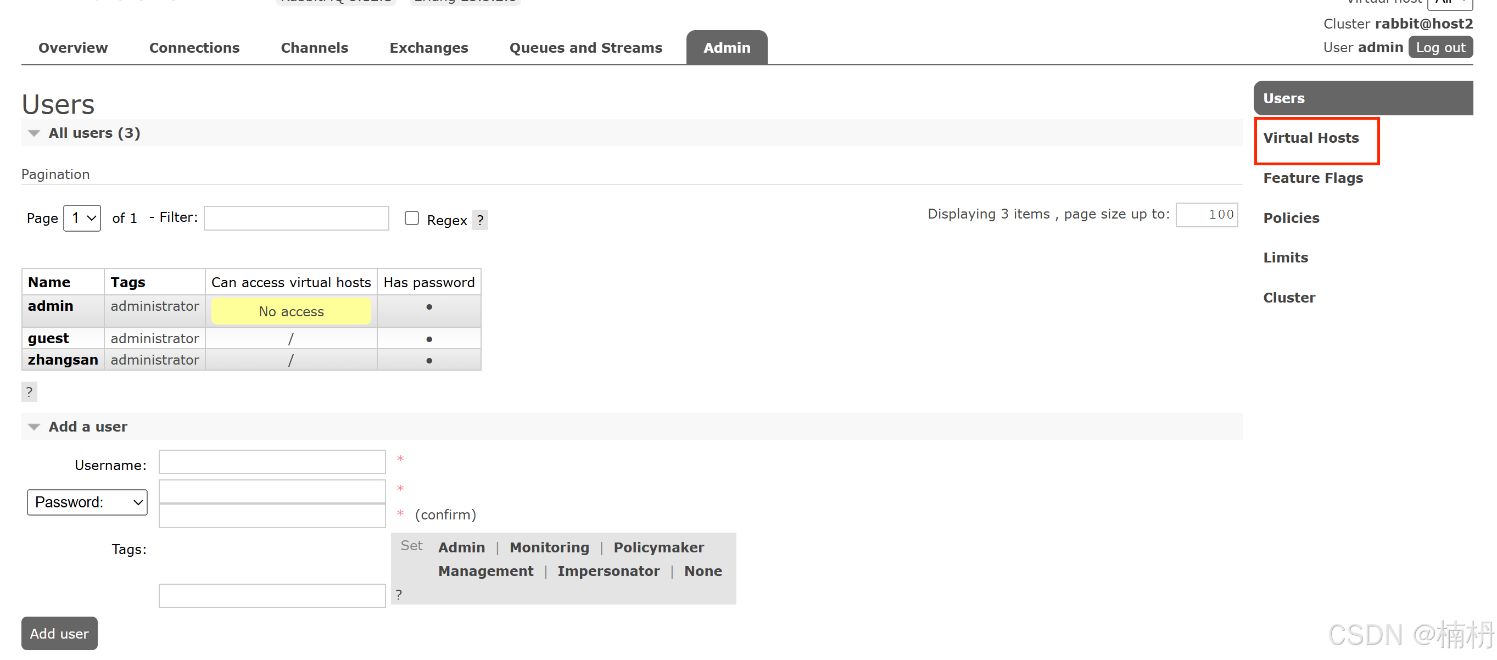Set the Monitoring tag

coord(549,547)
